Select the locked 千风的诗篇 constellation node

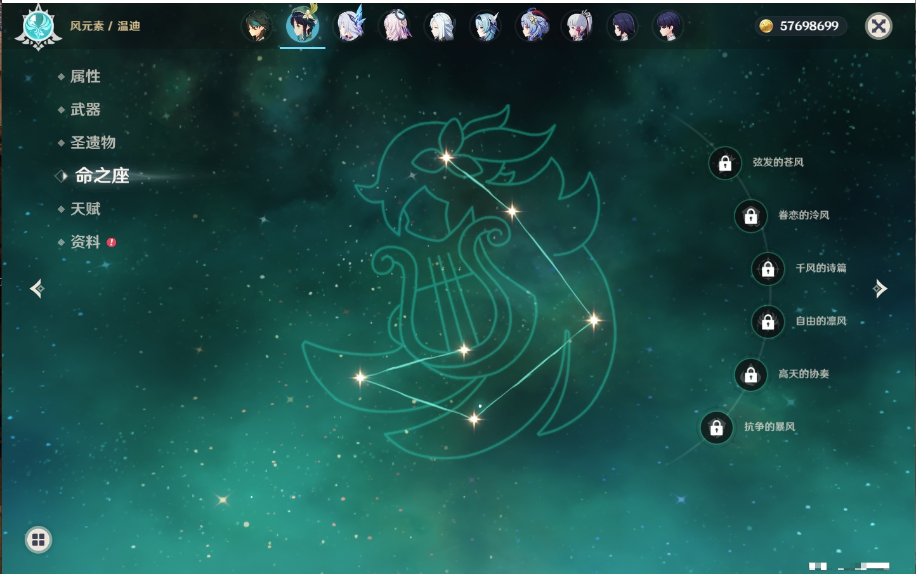tap(768, 269)
